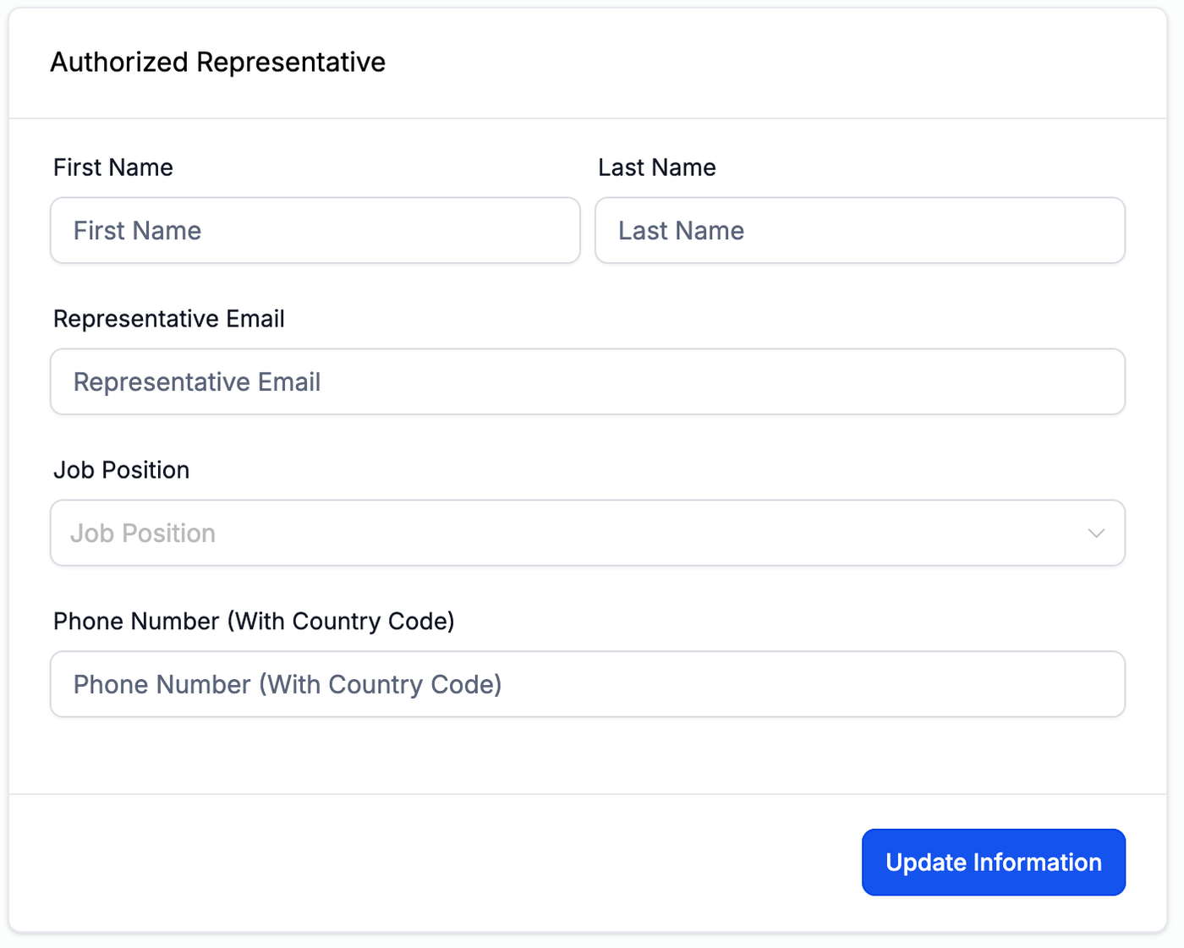Image resolution: width=1184 pixels, height=948 pixels.
Task: Click the Update Information button
Action: (993, 863)
